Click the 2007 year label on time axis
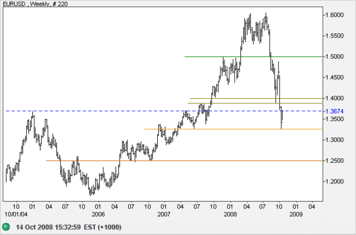Viewport: 356px width, 235px height. coord(163,214)
